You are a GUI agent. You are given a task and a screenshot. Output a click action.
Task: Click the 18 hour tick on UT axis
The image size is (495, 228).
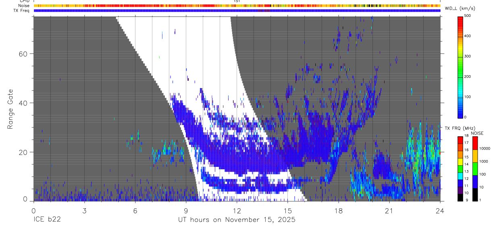(x=339, y=210)
